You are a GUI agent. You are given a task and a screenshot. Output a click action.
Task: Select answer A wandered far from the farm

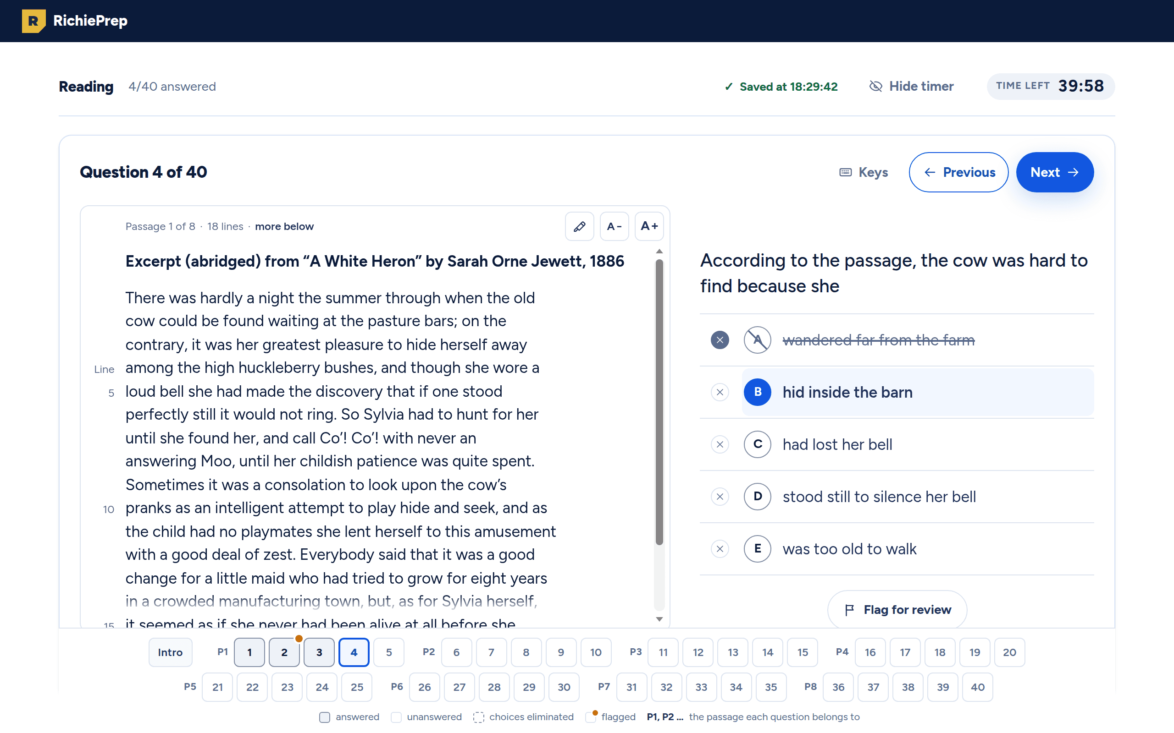tap(917, 340)
